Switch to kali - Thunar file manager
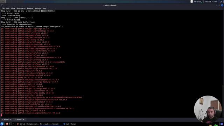This screenshot has height=126, width=224. [70, 124]
